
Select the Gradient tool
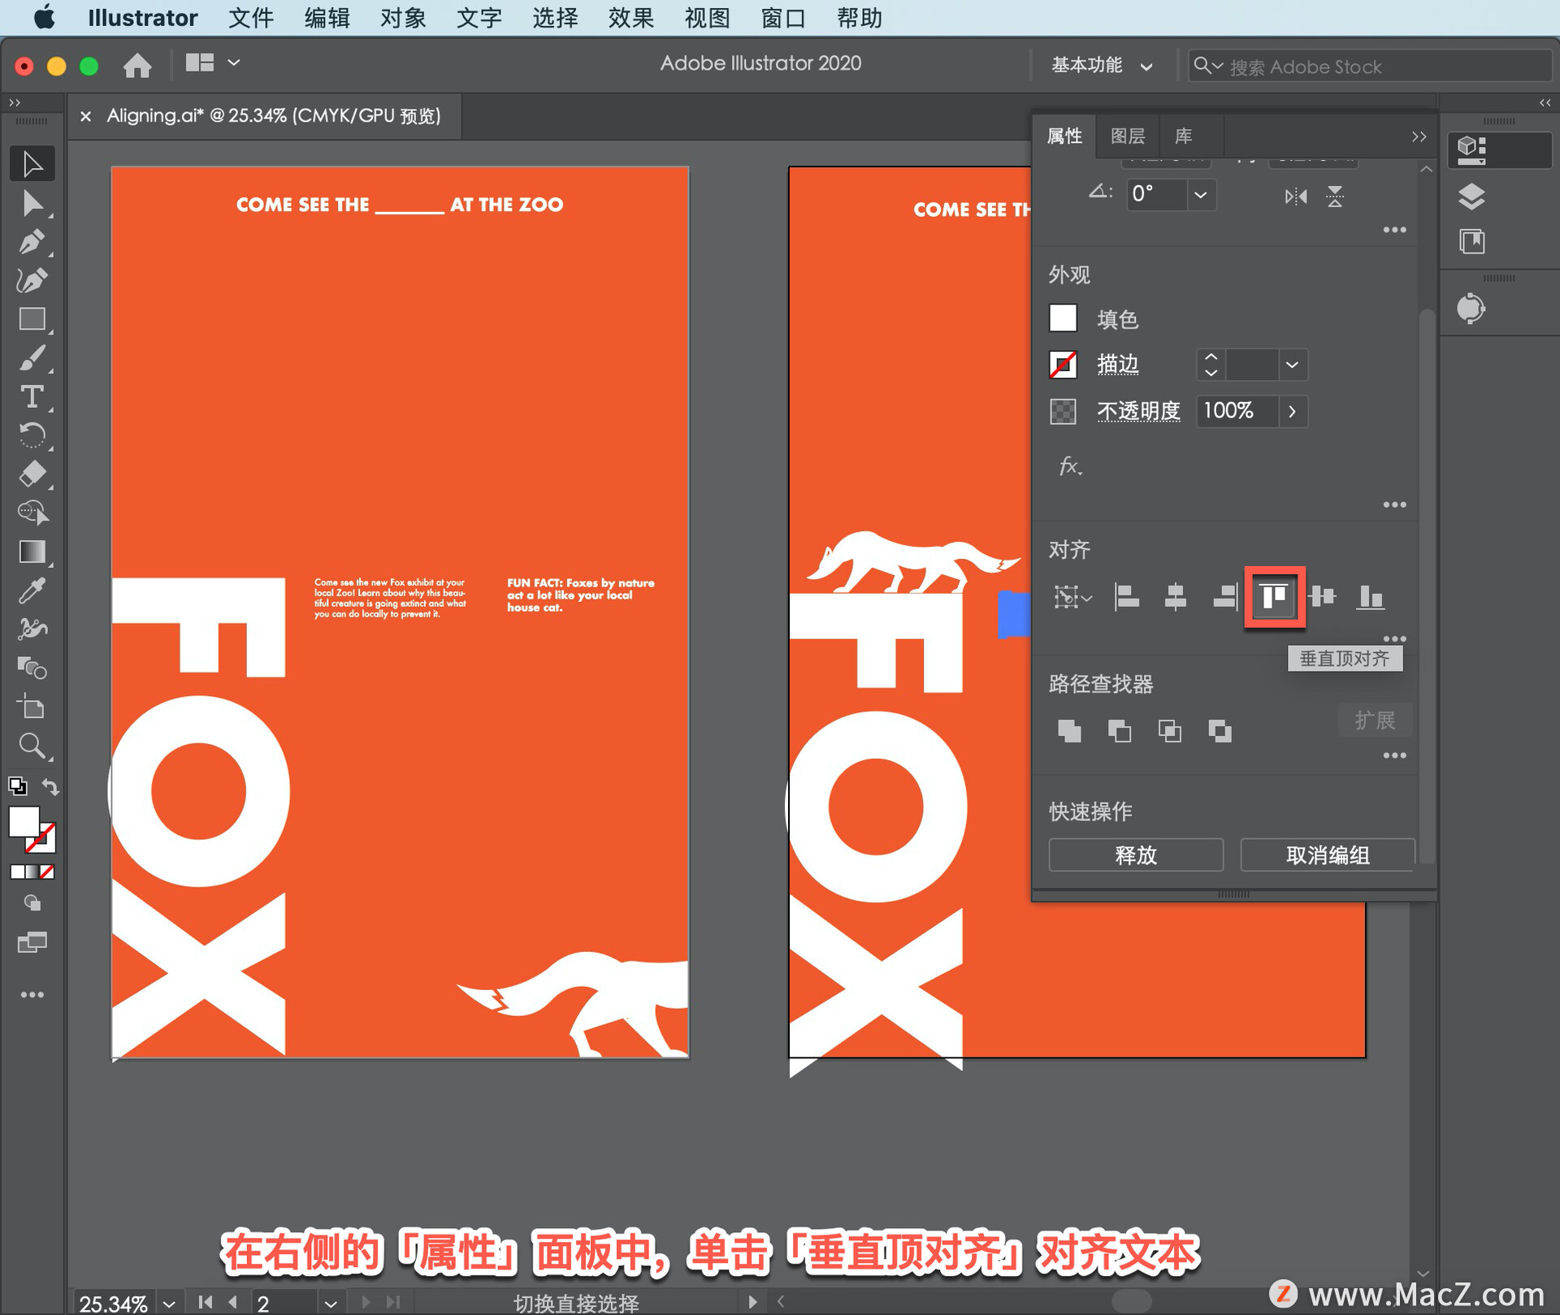point(32,552)
